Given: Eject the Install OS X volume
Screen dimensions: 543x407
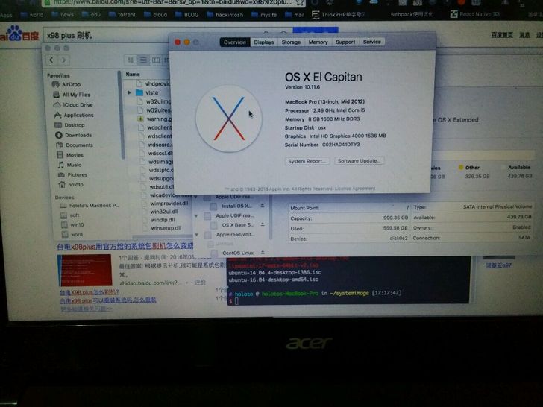Looking at the screenshot, I should (263, 206).
